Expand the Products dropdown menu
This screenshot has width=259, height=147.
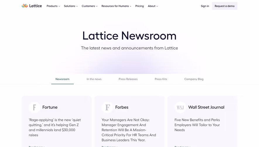coord(53,6)
